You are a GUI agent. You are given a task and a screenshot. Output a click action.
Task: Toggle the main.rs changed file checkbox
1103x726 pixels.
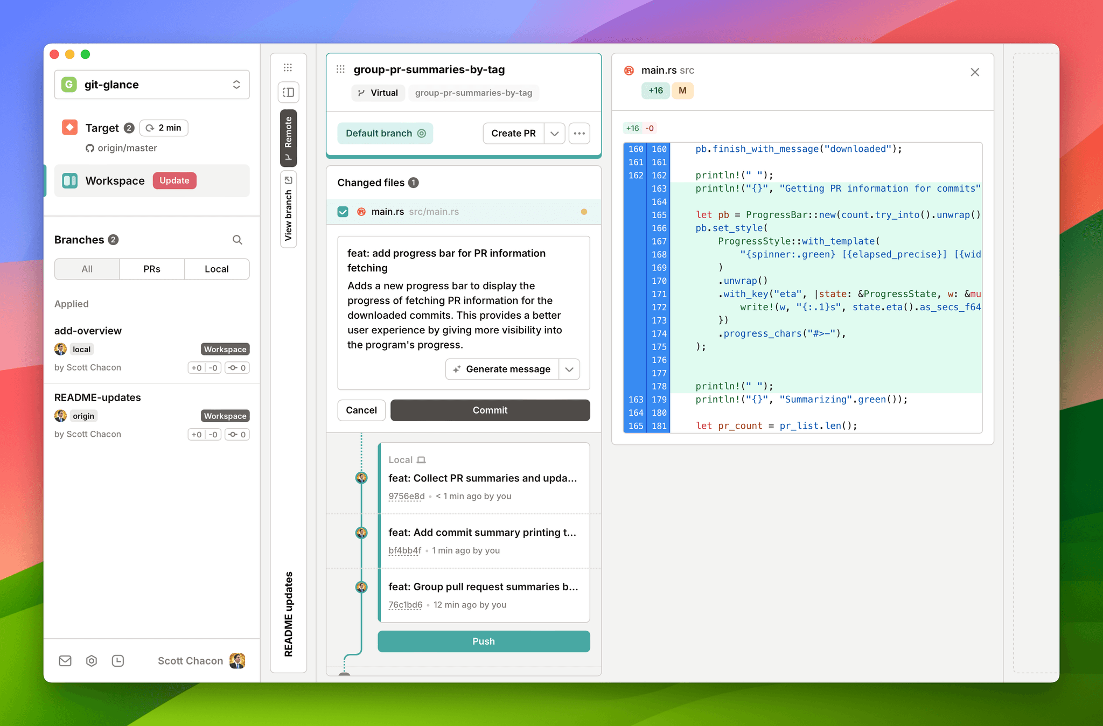tap(343, 212)
